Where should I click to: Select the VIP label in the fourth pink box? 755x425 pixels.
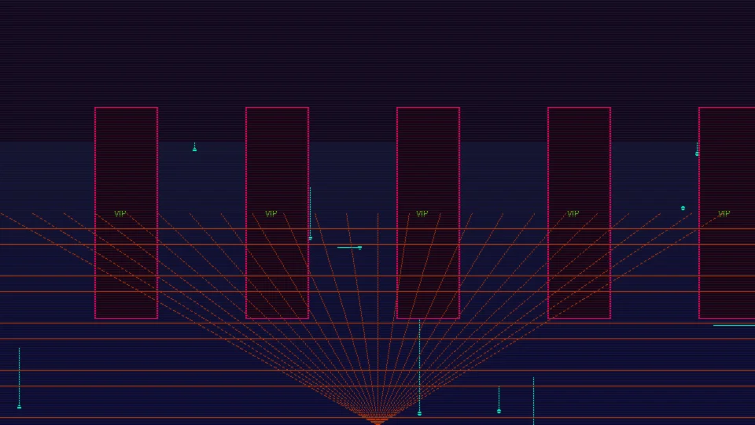pos(573,213)
